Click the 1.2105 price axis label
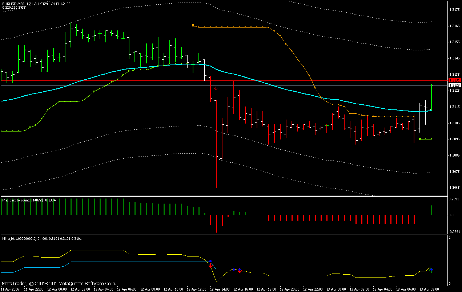This screenshot has width=462, height=292. [x=454, y=123]
